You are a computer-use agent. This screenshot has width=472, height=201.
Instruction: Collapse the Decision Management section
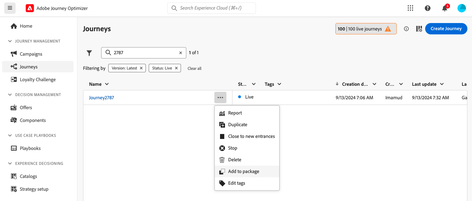point(10,95)
